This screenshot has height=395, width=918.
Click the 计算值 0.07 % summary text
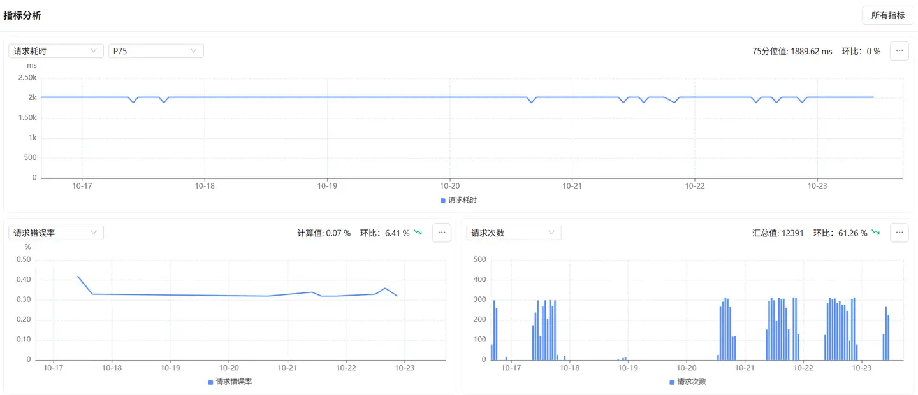(324, 233)
